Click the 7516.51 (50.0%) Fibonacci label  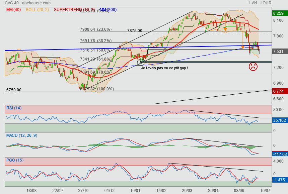click(96, 50)
